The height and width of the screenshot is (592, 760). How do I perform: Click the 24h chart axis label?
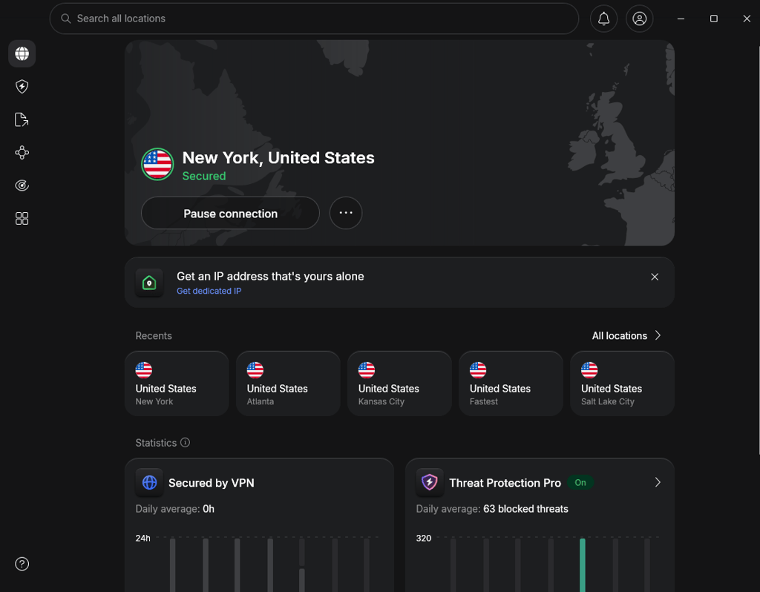[x=143, y=538]
